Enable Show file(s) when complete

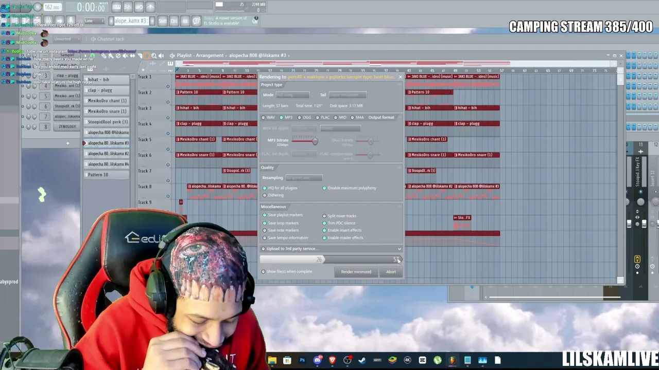287,271
